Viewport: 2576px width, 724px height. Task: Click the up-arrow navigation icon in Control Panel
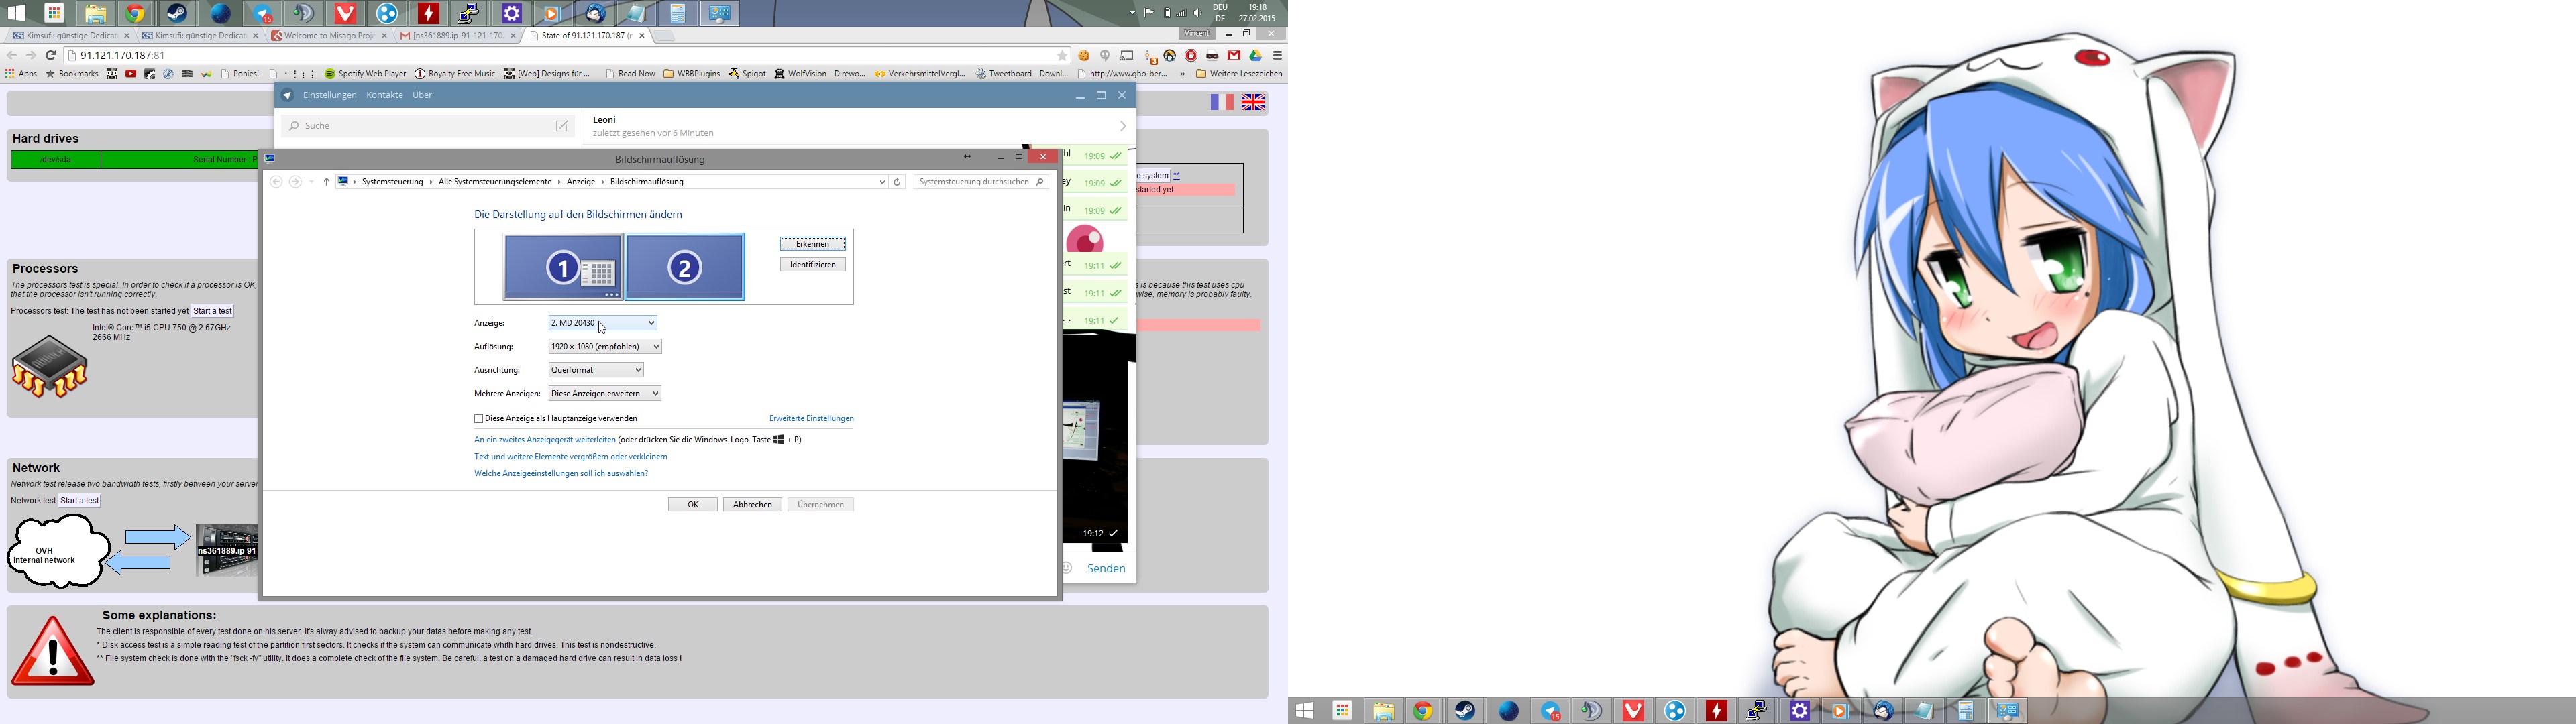point(326,182)
